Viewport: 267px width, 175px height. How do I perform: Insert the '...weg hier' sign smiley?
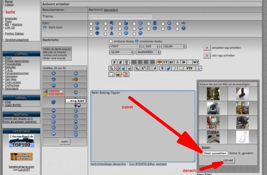76,101
